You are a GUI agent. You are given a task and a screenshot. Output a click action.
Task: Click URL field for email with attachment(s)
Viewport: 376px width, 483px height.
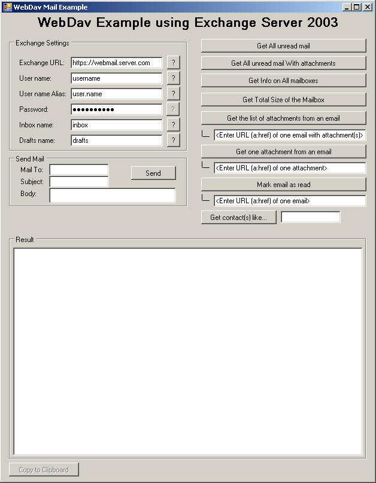(290, 135)
